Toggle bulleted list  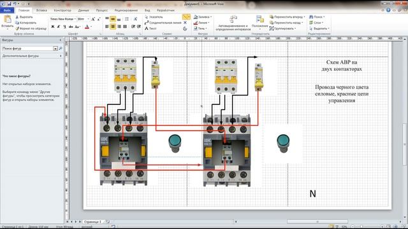pyautogui.click(x=127, y=19)
